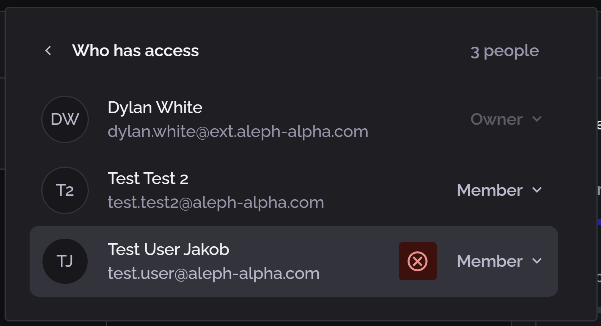The image size is (601, 326).
Task: Click the Dylan White name
Action: [155, 107]
